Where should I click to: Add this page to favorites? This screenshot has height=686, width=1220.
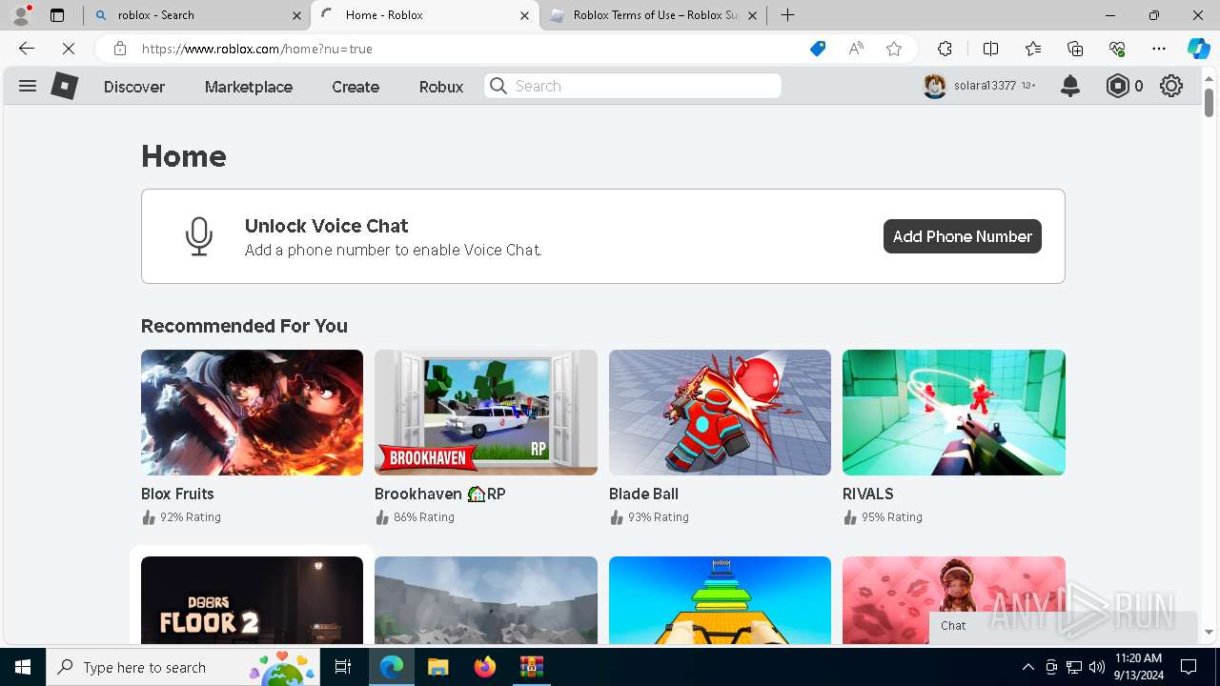pos(894,49)
